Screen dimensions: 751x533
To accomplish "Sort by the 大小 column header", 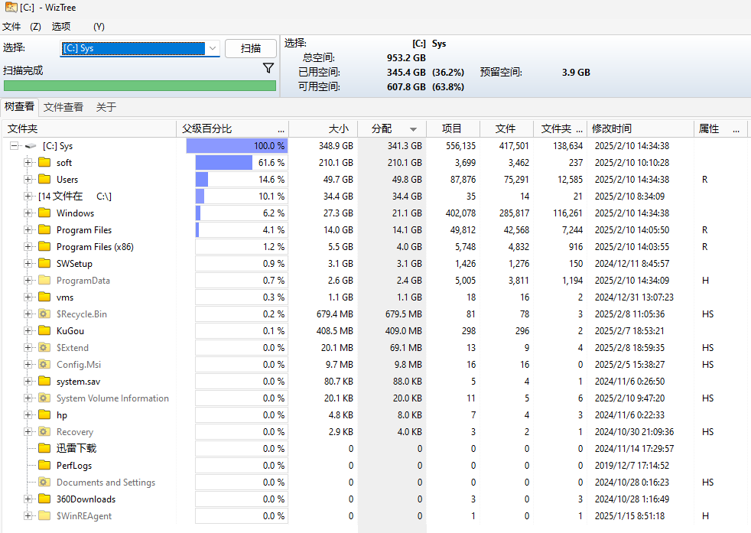I will pyautogui.click(x=323, y=128).
